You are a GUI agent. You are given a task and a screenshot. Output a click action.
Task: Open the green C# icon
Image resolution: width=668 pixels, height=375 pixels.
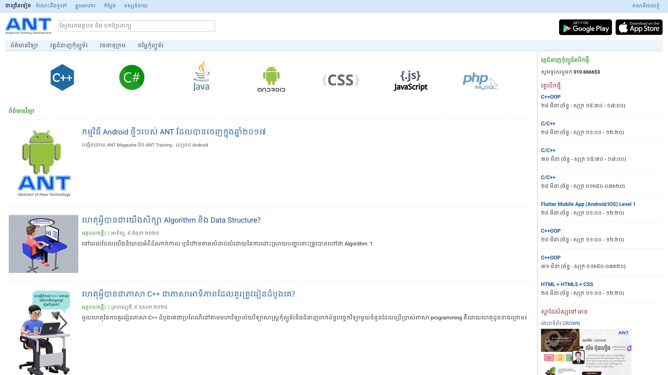click(132, 77)
